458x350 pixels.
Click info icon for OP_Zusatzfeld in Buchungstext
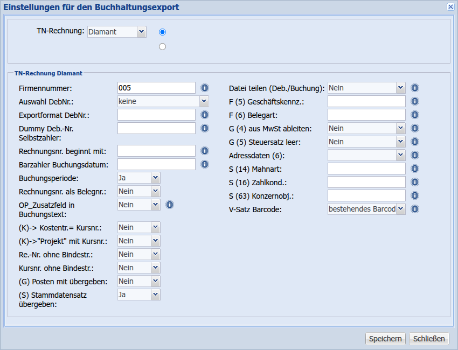click(170, 205)
